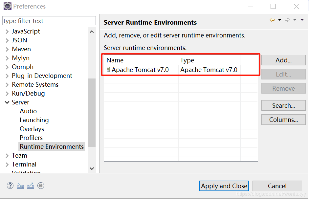Click the Type column header
Image resolution: width=309 pixels, height=200 pixels.
click(209, 60)
